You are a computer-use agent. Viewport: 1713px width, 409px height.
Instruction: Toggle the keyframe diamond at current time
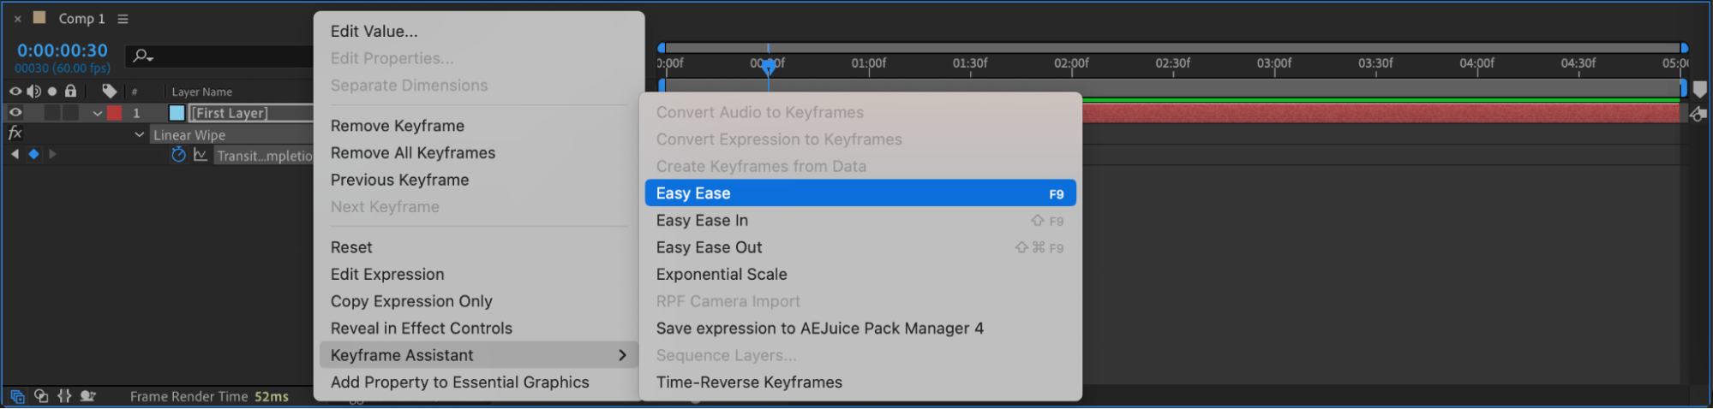pos(33,155)
